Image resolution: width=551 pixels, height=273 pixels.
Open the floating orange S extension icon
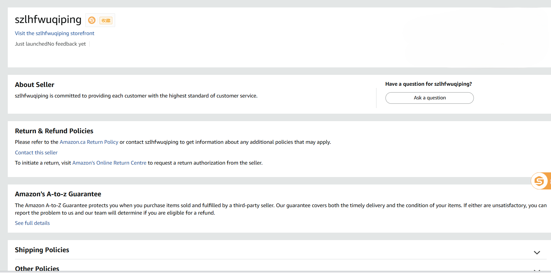[x=539, y=181]
